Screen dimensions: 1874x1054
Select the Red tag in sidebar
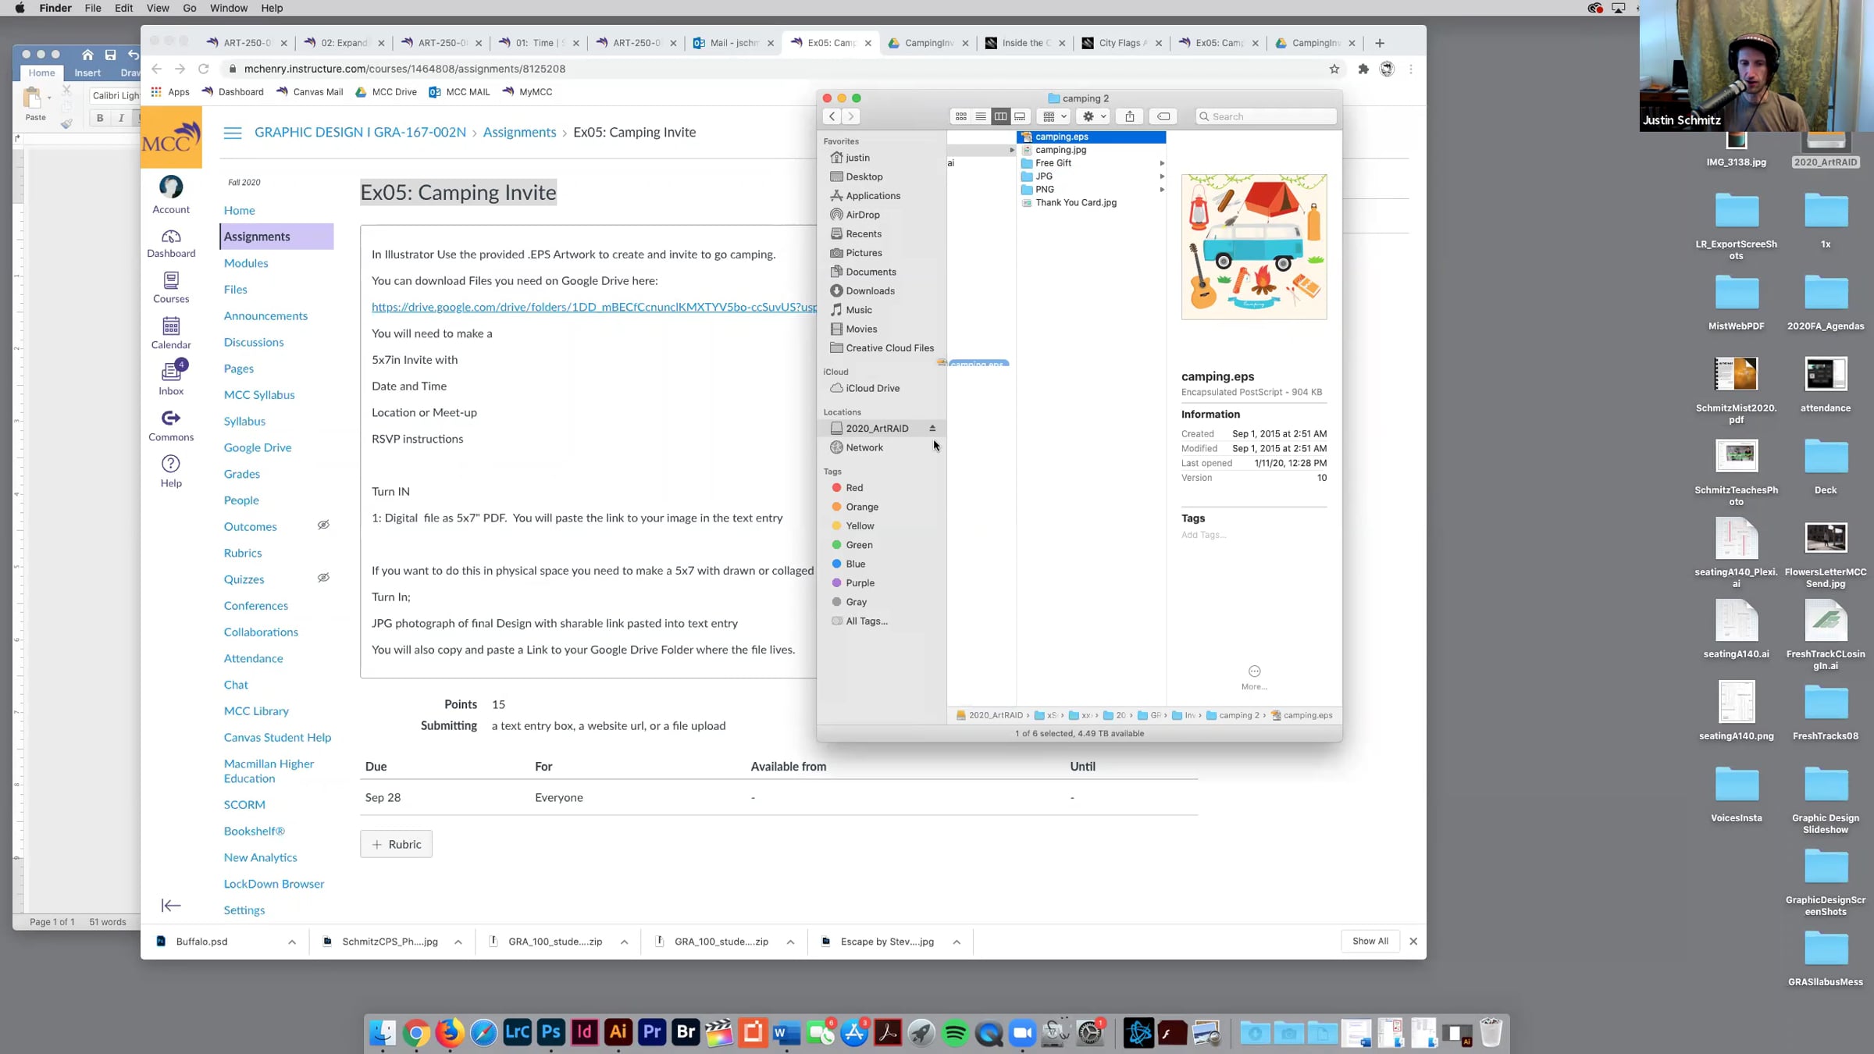pyautogui.click(x=854, y=488)
